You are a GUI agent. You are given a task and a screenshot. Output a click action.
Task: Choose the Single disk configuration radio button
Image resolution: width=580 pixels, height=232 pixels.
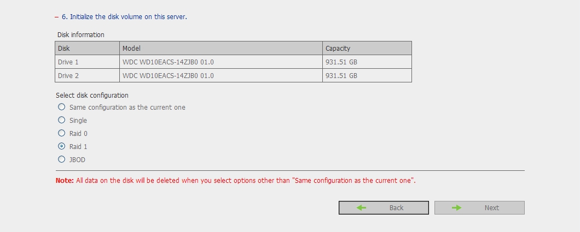[x=61, y=120]
